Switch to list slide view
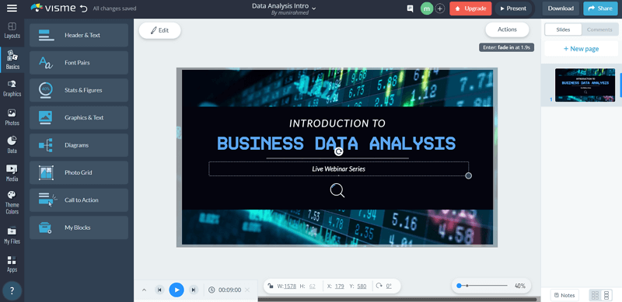The width and height of the screenshot is (622, 302). click(x=606, y=295)
